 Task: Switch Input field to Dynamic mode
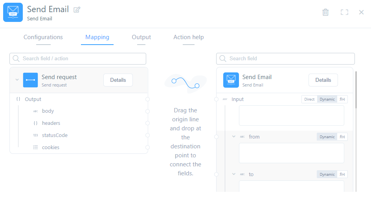(x=327, y=99)
